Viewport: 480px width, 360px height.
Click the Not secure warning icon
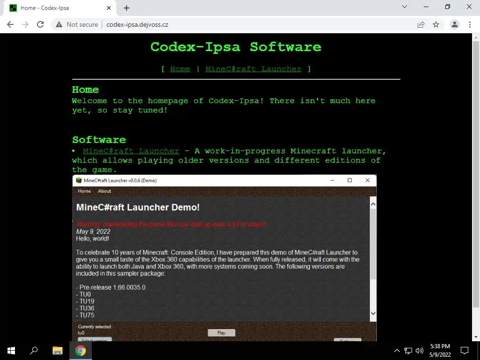pos(59,24)
